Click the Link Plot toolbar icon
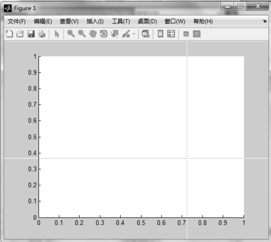The image size is (271, 242). coord(145,34)
